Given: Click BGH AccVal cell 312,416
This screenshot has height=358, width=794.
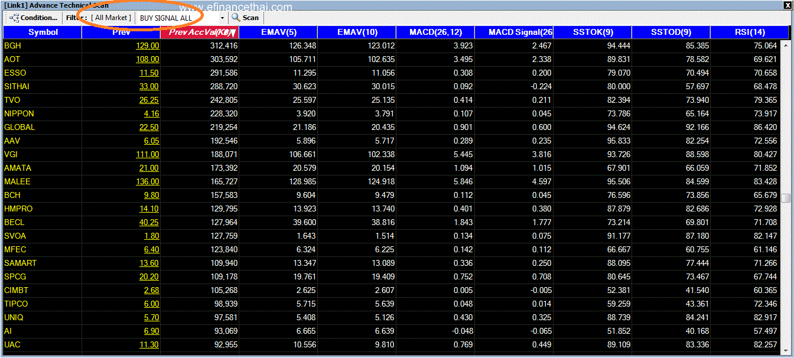Looking at the screenshot, I should tap(224, 45).
